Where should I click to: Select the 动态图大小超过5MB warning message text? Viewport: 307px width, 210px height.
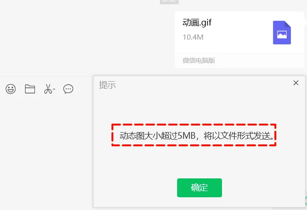click(196, 135)
